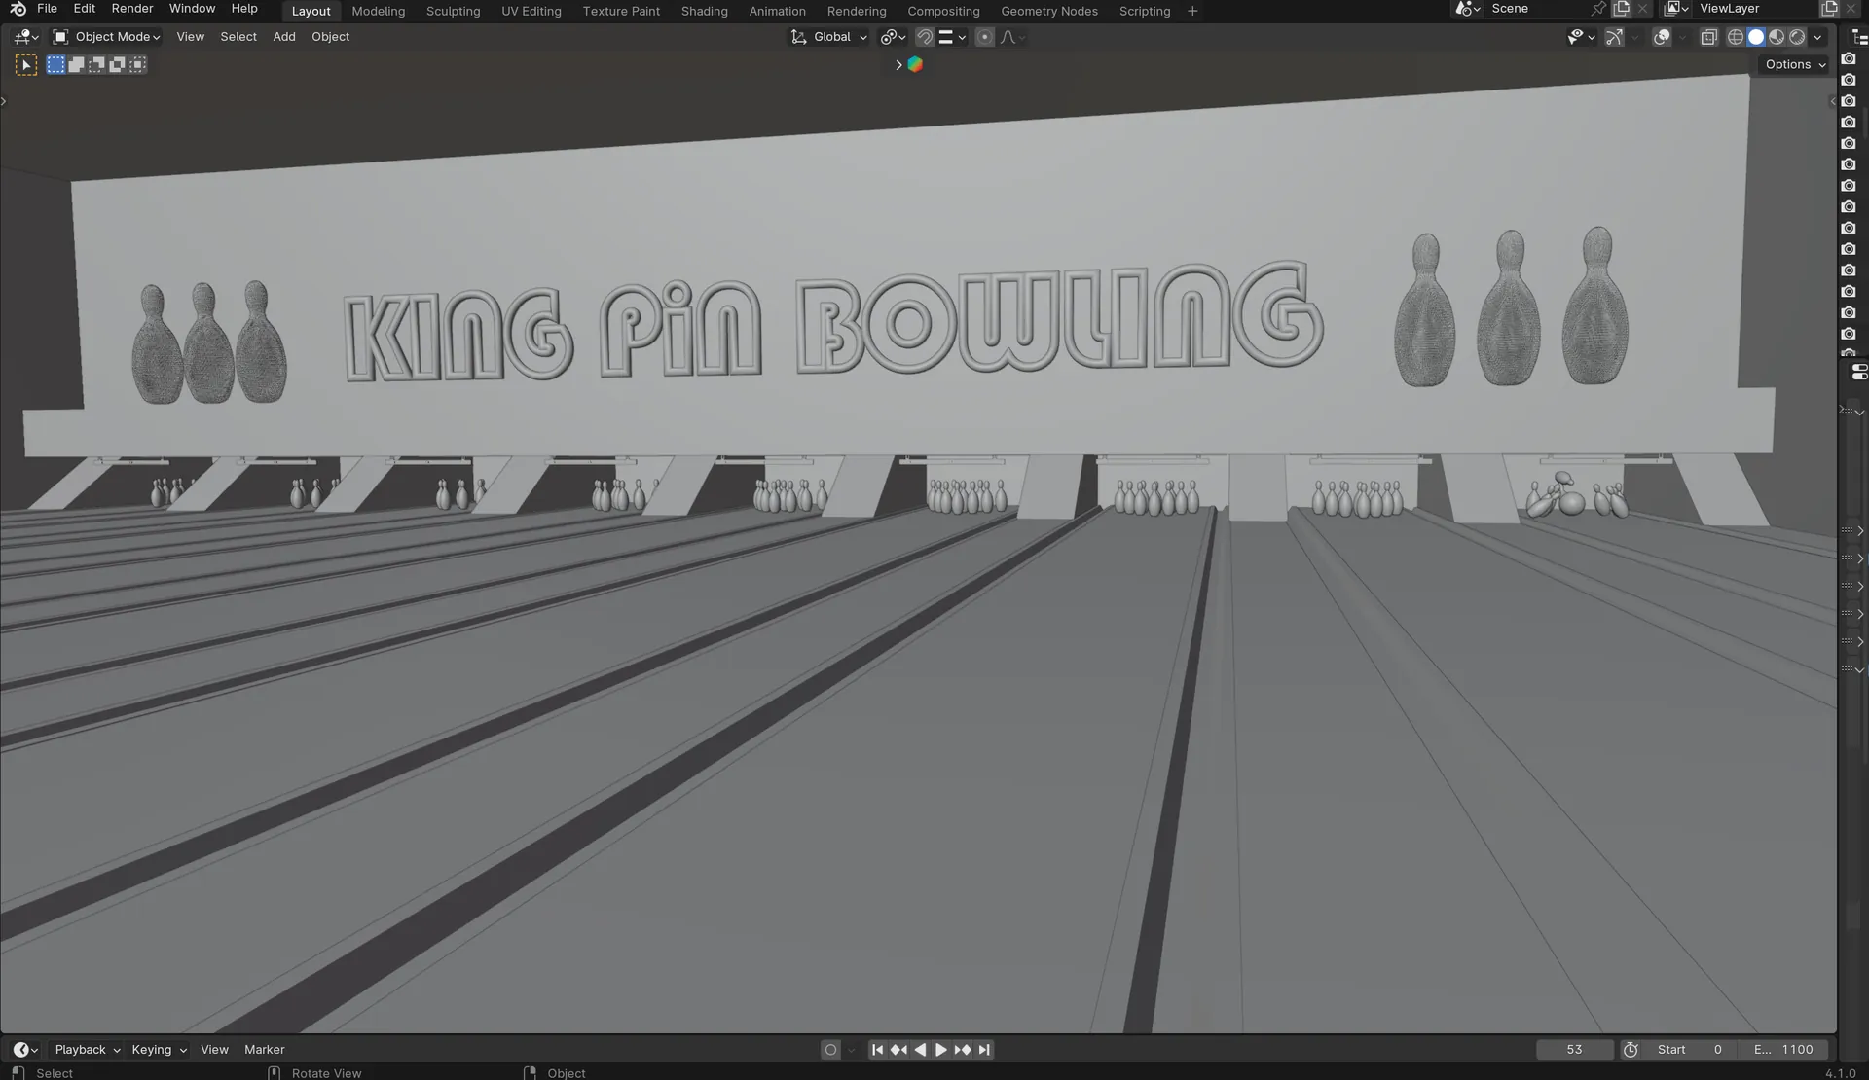Screen dimensions: 1869x1080
Task: Open the viewport Add menu
Action: pos(284,37)
